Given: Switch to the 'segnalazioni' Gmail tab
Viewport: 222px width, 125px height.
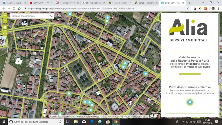Looking at the screenshot, I should coord(67,3).
